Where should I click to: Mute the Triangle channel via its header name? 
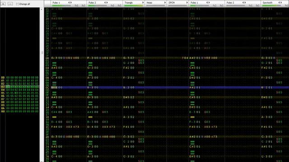point(128,3)
